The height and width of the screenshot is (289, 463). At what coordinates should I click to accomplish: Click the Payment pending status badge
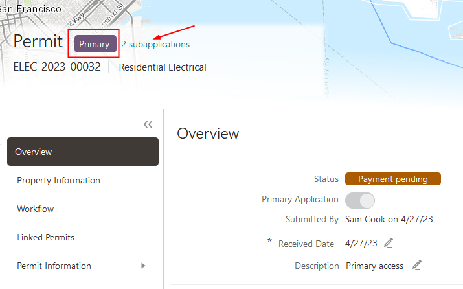[x=393, y=179]
